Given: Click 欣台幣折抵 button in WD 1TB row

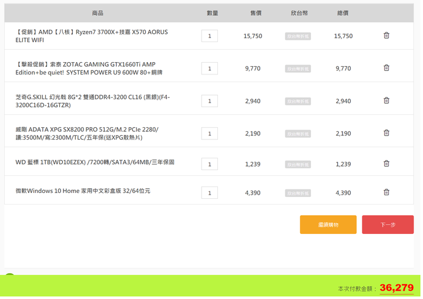Looking at the screenshot, I should point(298,164).
